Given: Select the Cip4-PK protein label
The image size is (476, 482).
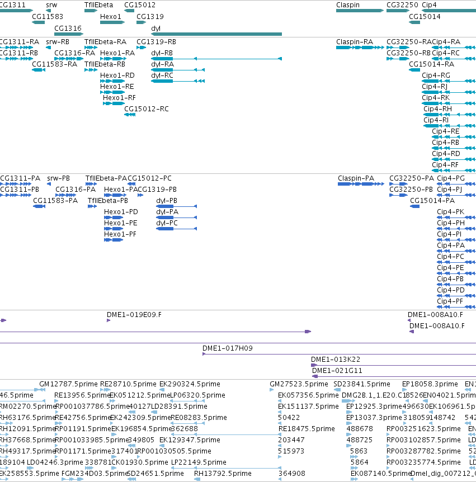Looking at the screenshot, I should (451, 212).
